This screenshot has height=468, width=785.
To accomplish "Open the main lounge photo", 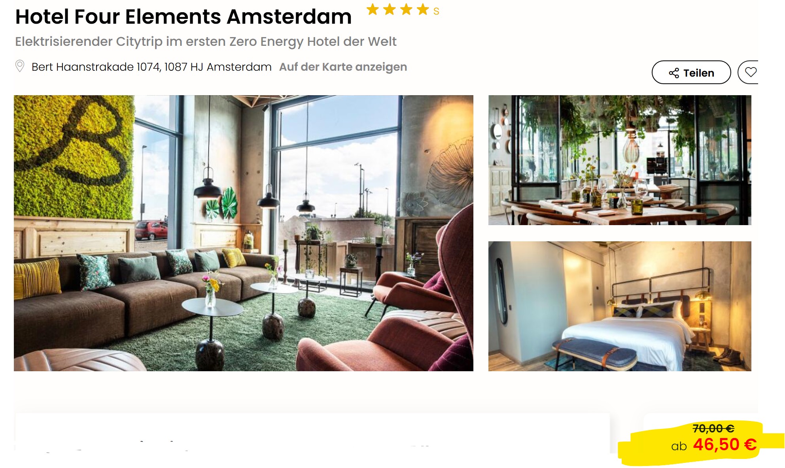I will (x=244, y=233).
